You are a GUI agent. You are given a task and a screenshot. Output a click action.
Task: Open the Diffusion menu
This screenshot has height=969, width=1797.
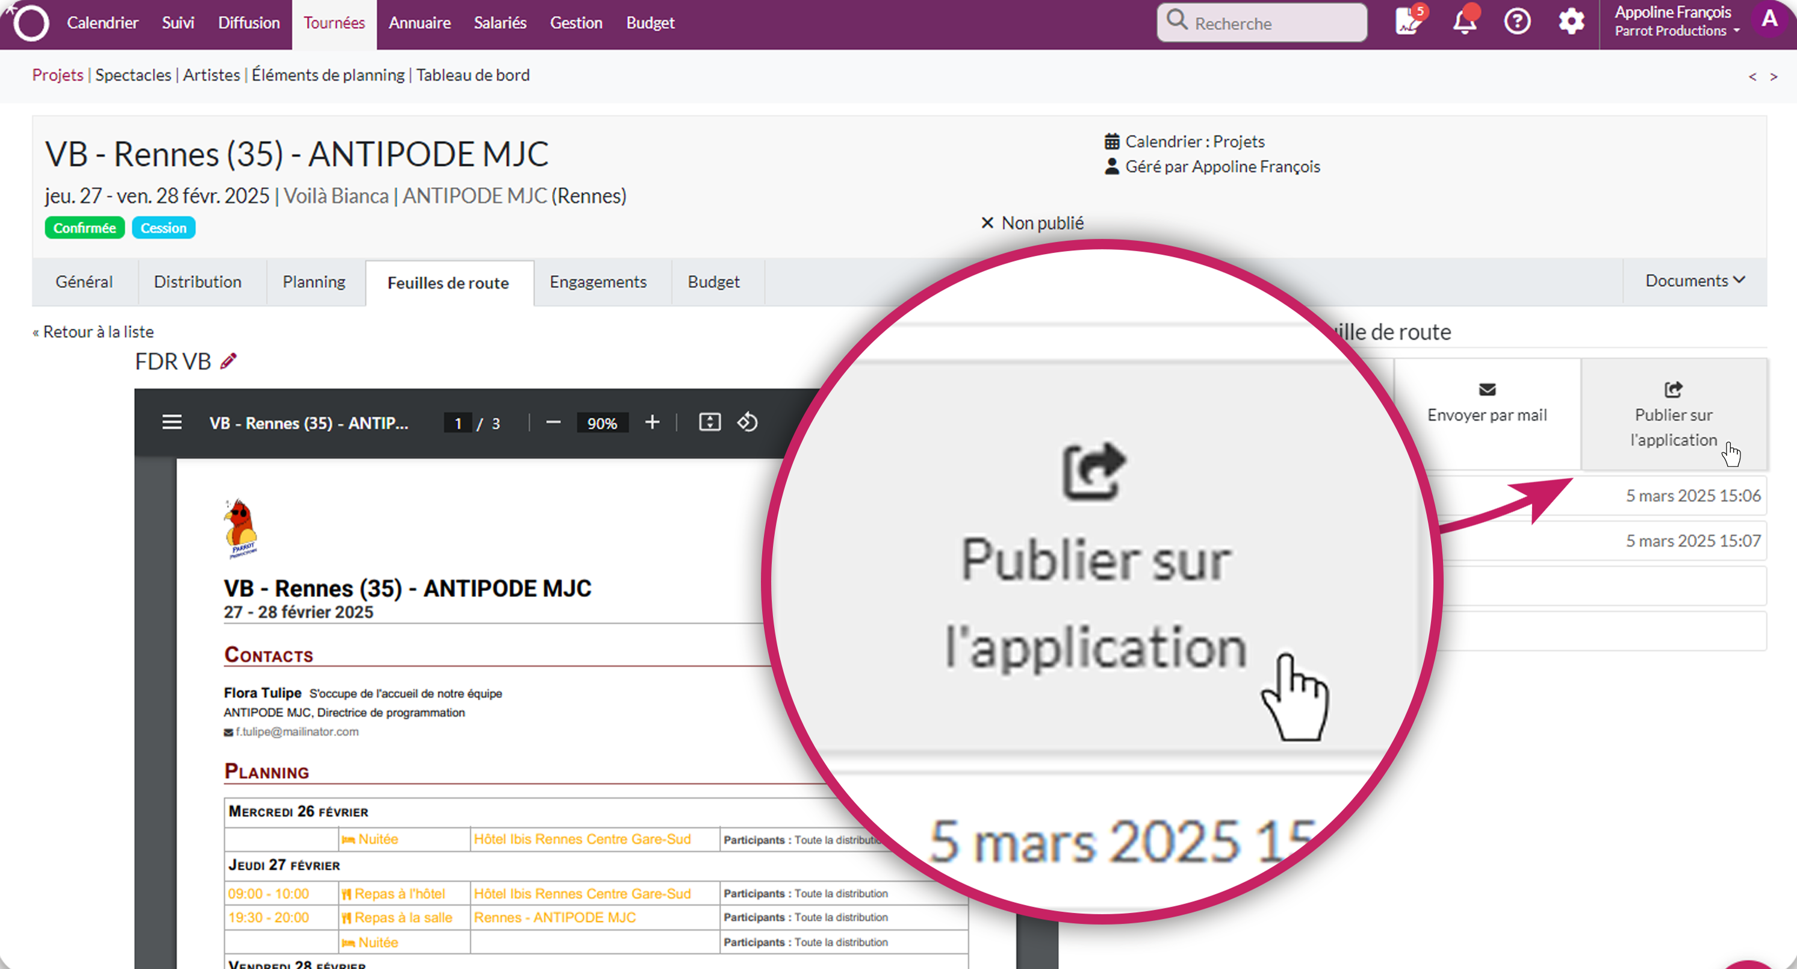pos(249,22)
